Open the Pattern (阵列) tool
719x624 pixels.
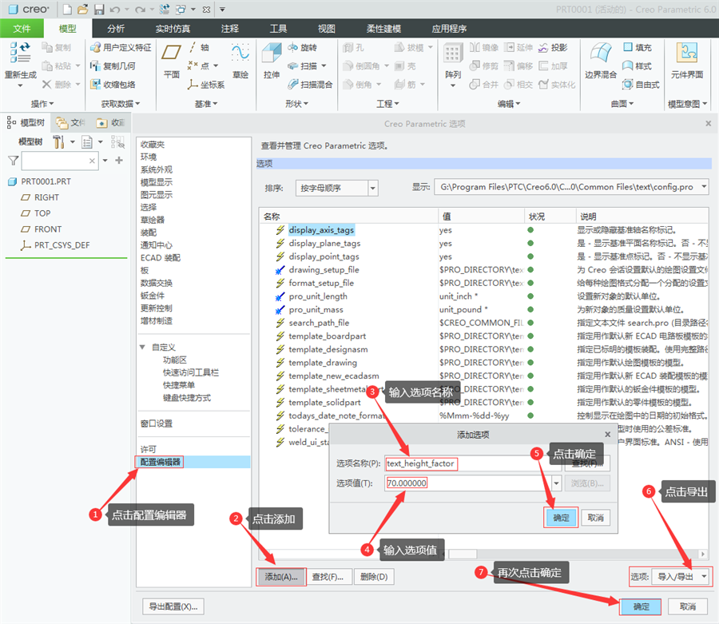pos(453,61)
